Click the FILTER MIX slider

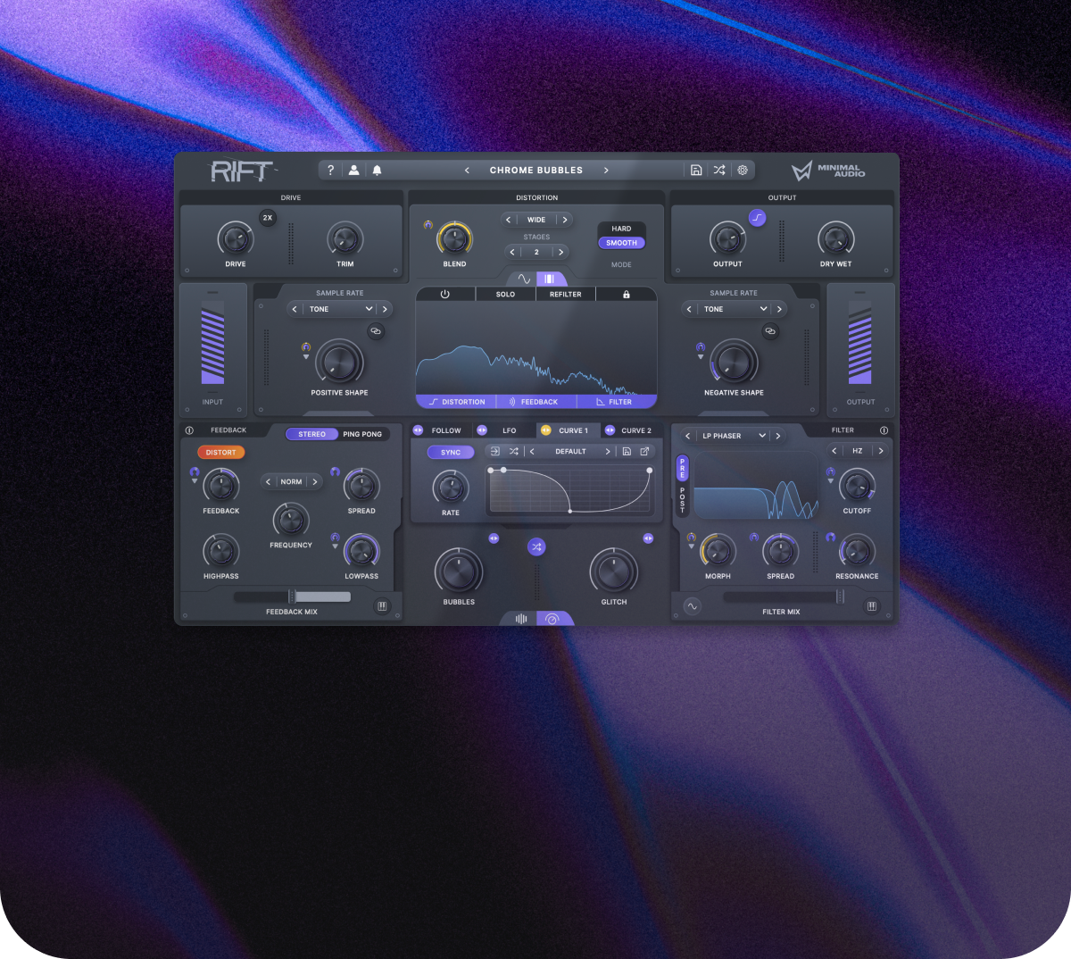pyautogui.click(x=782, y=596)
